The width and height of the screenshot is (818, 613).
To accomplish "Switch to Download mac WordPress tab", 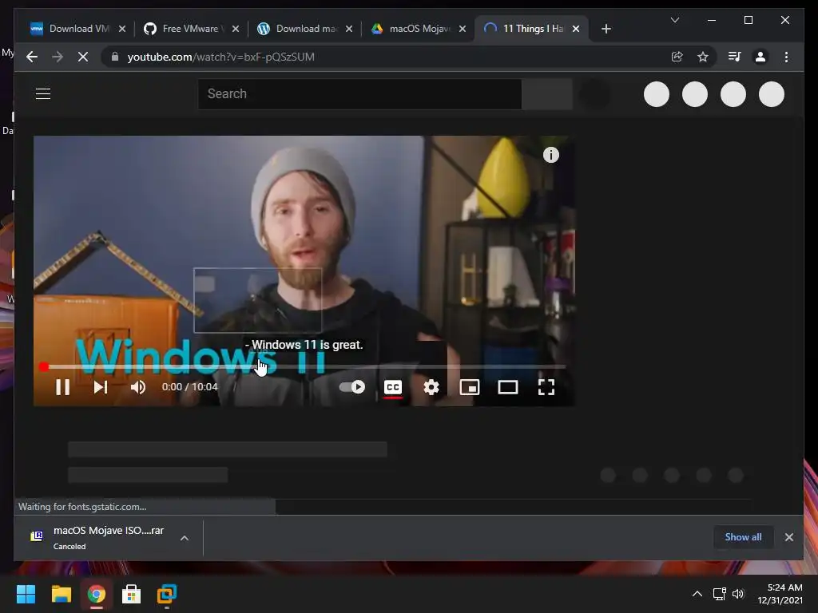I will pyautogui.click(x=305, y=29).
